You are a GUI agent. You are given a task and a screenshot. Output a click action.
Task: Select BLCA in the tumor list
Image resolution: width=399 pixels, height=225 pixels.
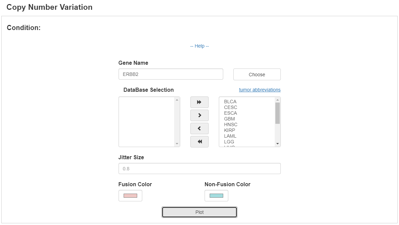click(230, 102)
